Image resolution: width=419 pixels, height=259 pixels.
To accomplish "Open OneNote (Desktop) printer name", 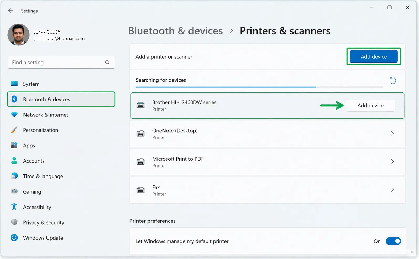I will point(175,131).
